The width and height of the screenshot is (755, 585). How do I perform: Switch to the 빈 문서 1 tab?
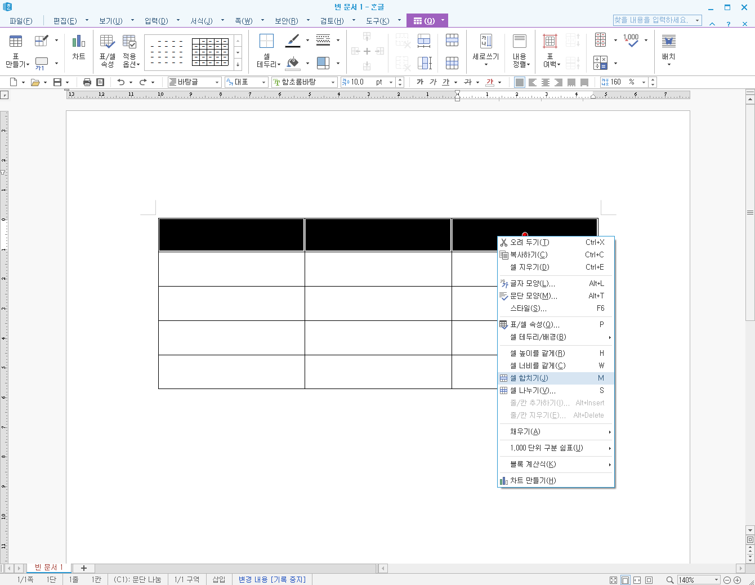(48, 568)
